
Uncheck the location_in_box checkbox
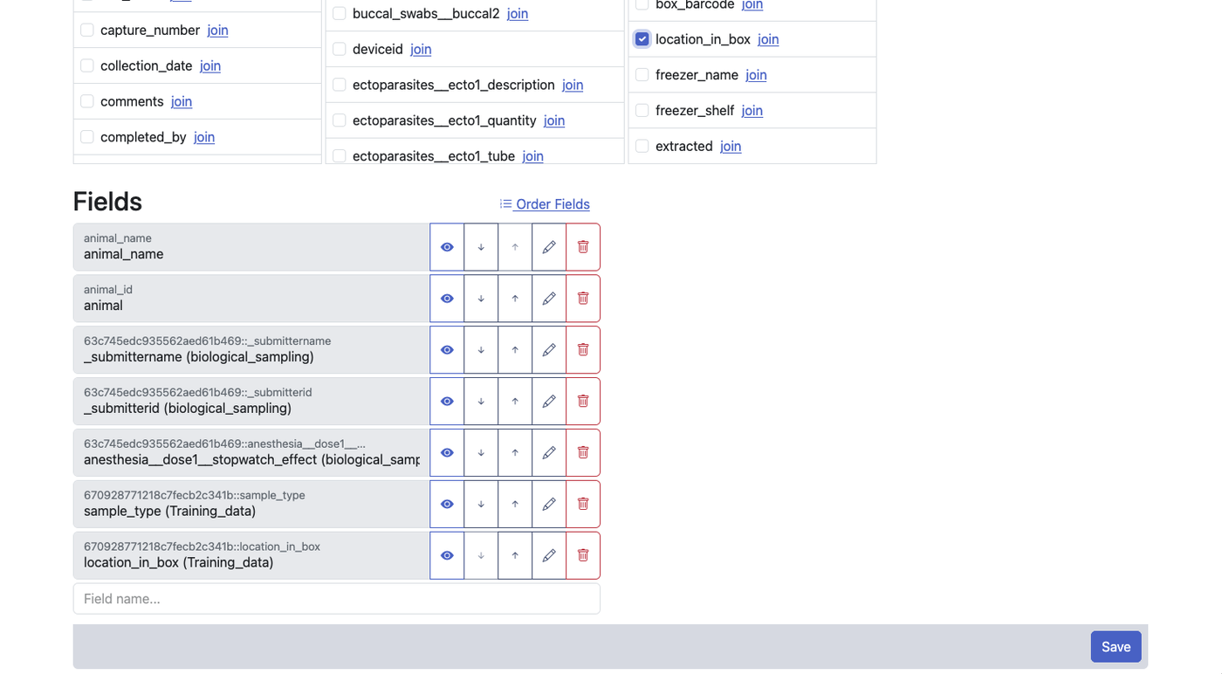click(x=642, y=38)
